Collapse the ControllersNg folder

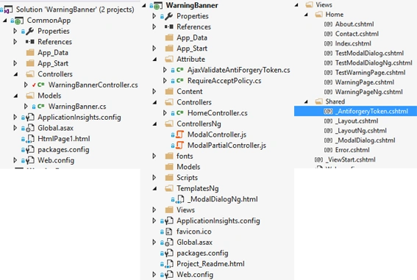154,124
